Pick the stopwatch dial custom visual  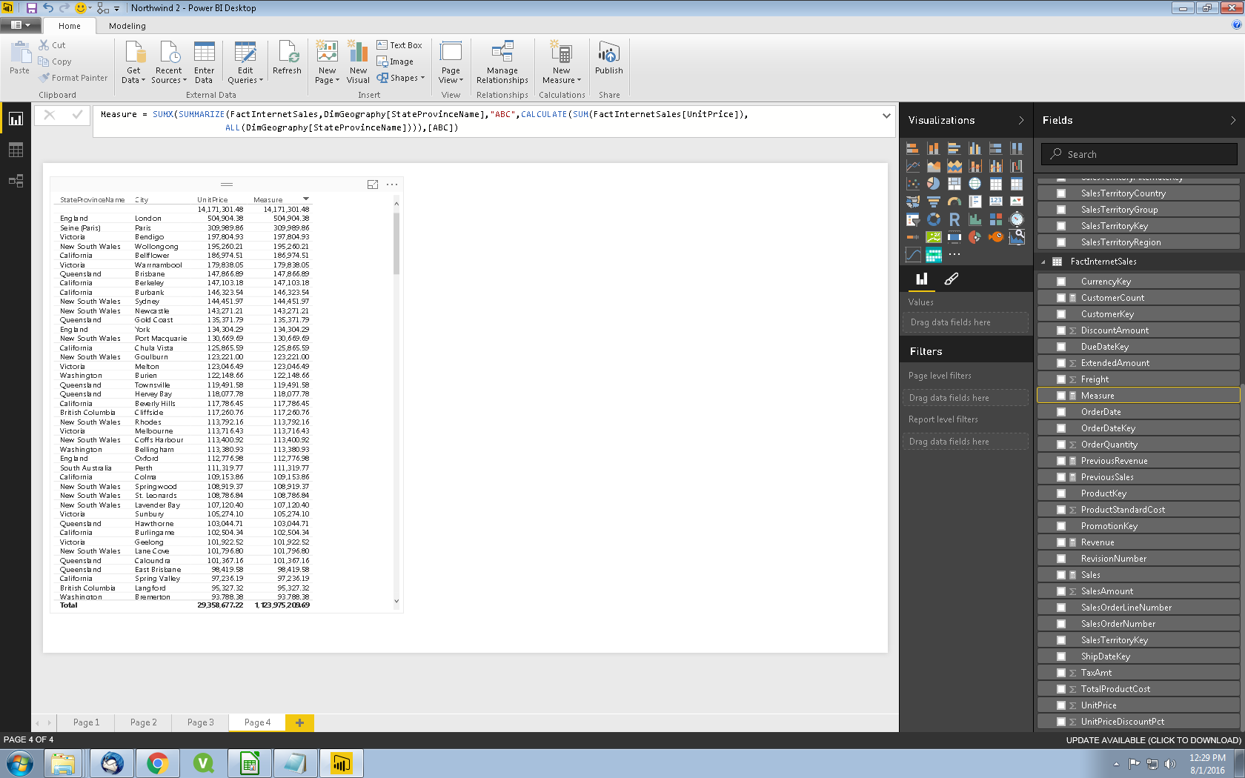click(1017, 219)
